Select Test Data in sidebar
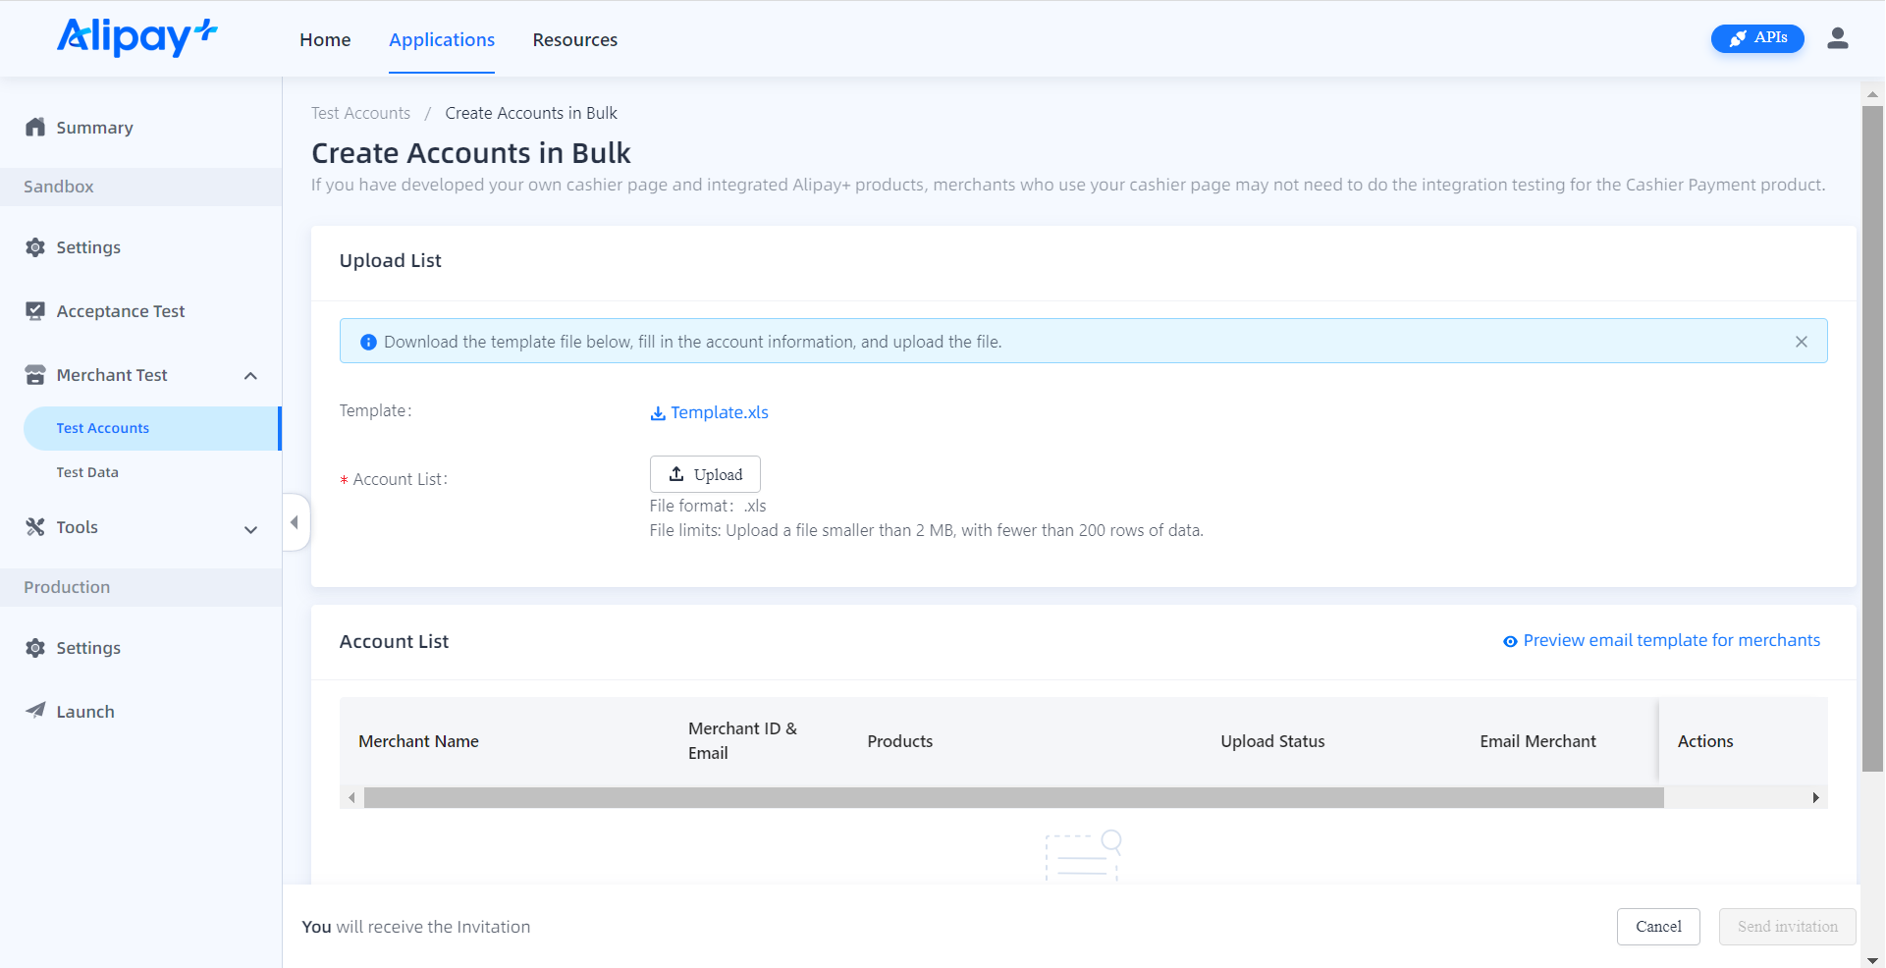Image resolution: width=1886 pixels, height=968 pixels. [x=87, y=472]
